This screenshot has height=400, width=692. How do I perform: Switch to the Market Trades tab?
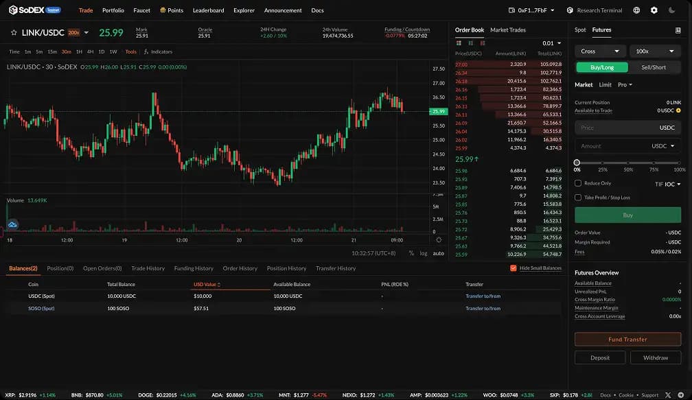coord(508,30)
